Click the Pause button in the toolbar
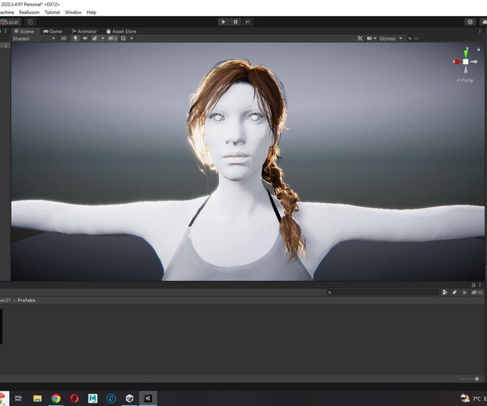The width and height of the screenshot is (487, 406). click(235, 22)
